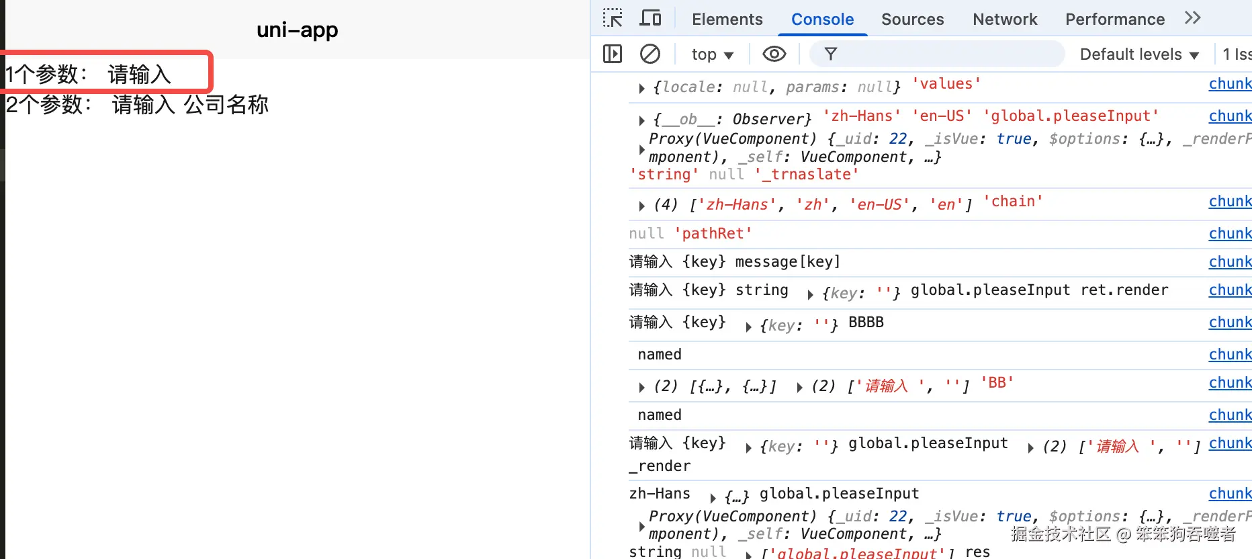Click the '_trnaslate' string value
The width and height of the screenshot is (1252, 559).
(x=806, y=175)
